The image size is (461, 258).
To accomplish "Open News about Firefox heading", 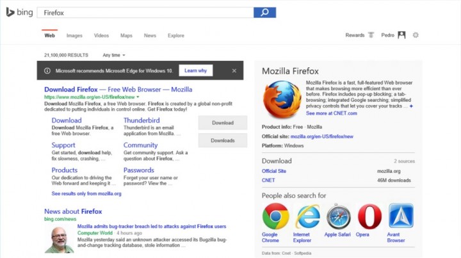I will [73, 211].
